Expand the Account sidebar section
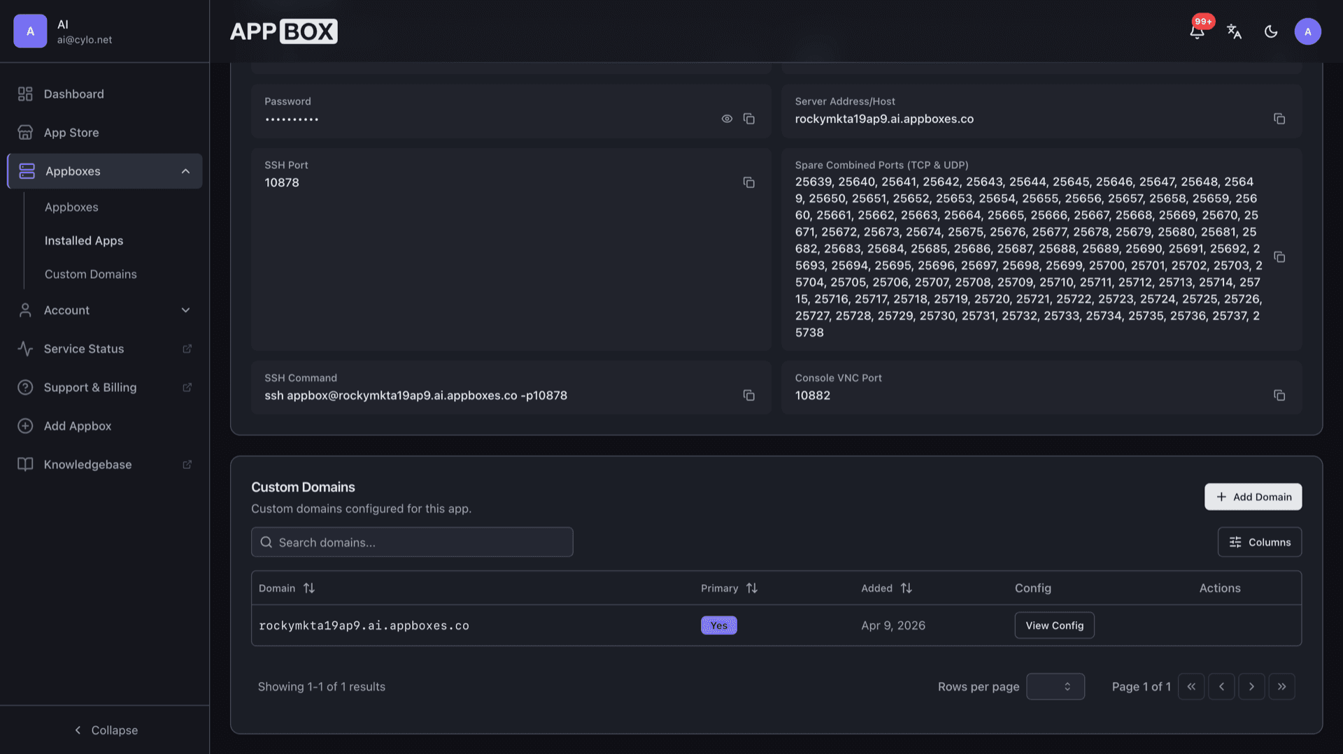This screenshot has width=1343, height=754. tap(105, 310)
